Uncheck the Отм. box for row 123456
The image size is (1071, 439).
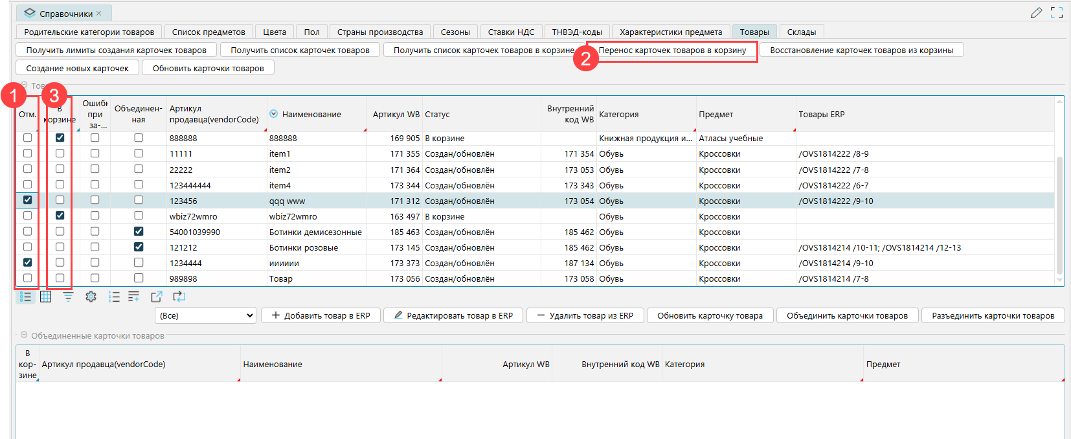pos(27,200)
